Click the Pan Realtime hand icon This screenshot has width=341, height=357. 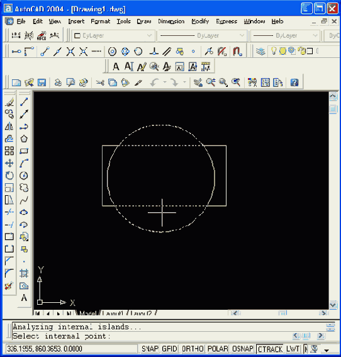click(198, 82)
